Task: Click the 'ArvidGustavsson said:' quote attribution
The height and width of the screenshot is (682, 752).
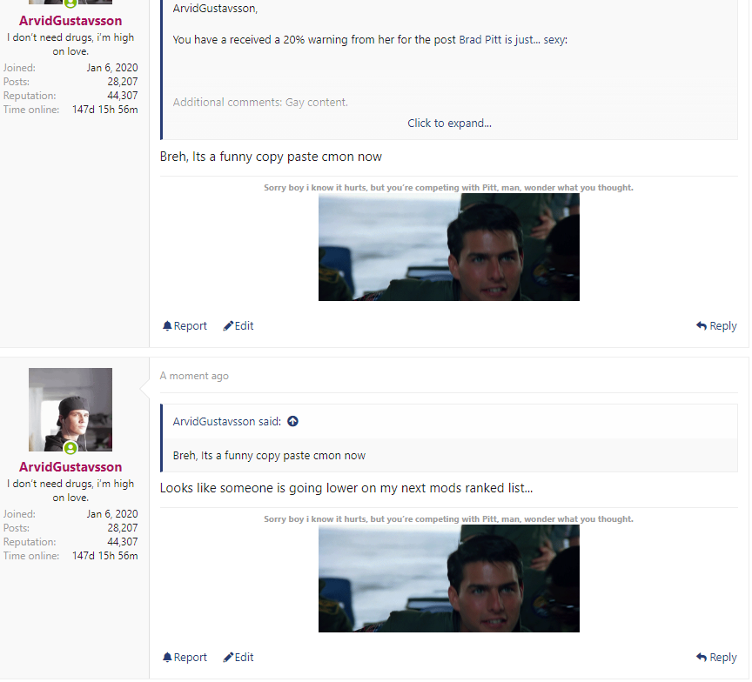Action: click(x=226, y=422)
